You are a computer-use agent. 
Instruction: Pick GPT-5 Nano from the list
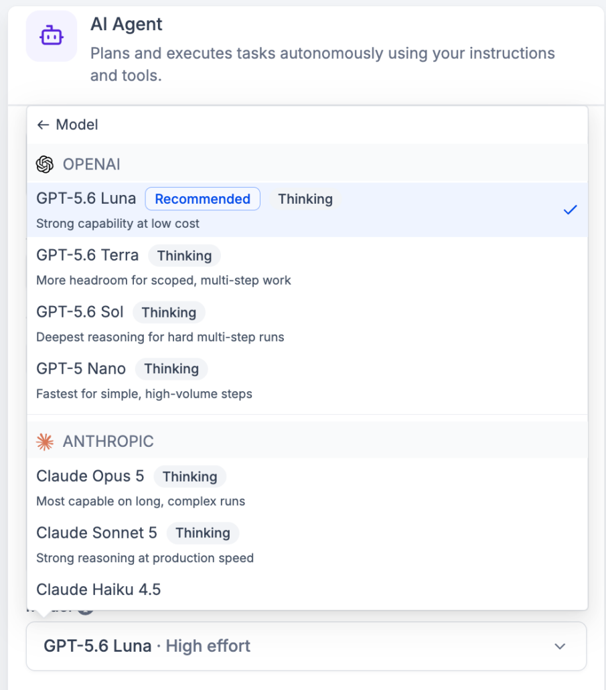(x=307, y=381)
